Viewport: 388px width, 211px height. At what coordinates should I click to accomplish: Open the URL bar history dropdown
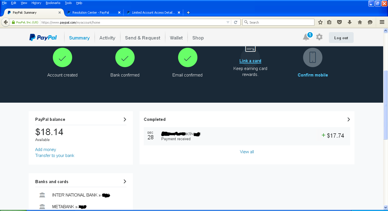pyautogui.click(x=228, y=22)
